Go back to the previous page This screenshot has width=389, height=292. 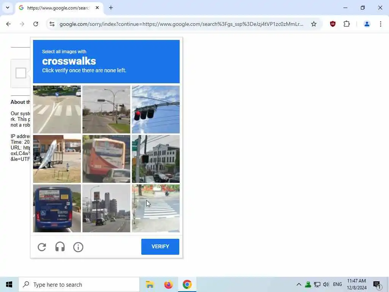[x=8, y=24]
